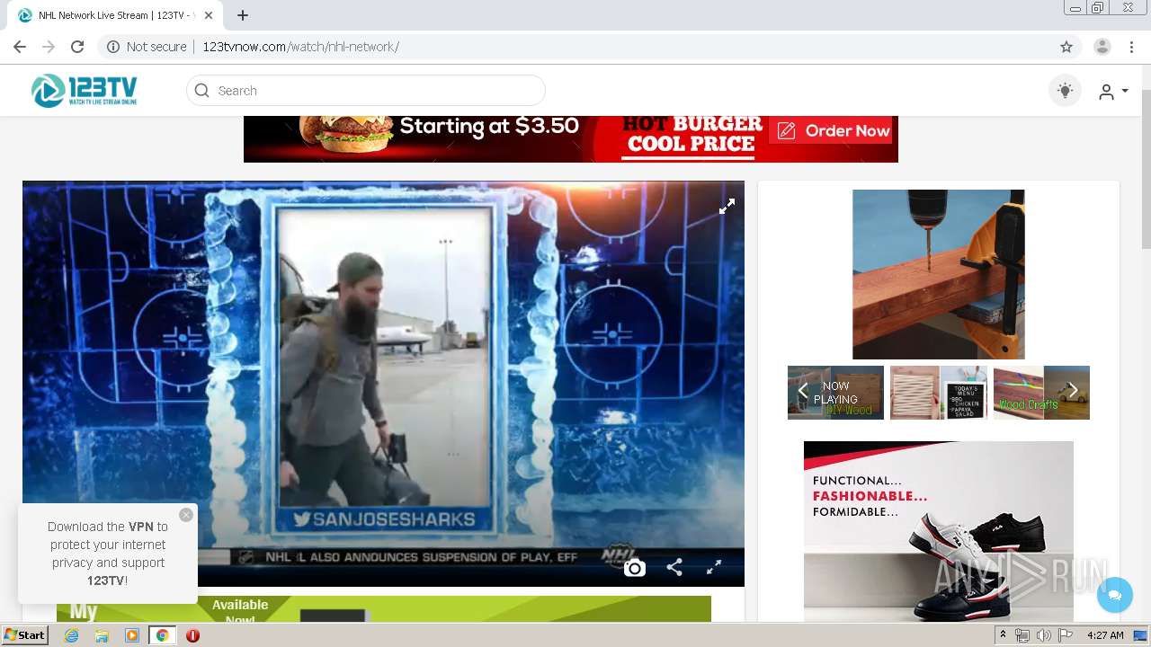This screenshot has height=647, width=1151.
Task: Open the DIY Wood now playing thumbnail
Action: pos(835,393)
